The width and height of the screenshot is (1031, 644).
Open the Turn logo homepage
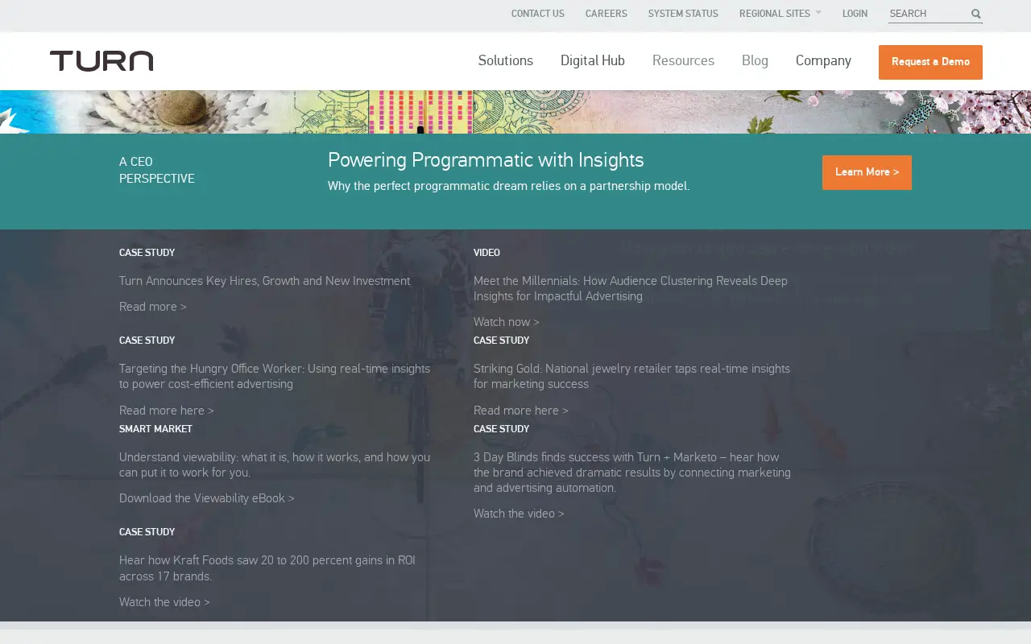[101, 61]
